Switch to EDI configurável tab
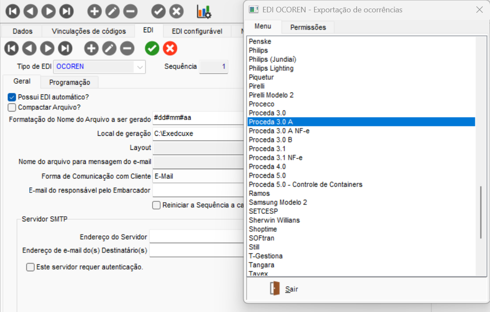This screenshot has height=312, width=490. coord(197,31)
